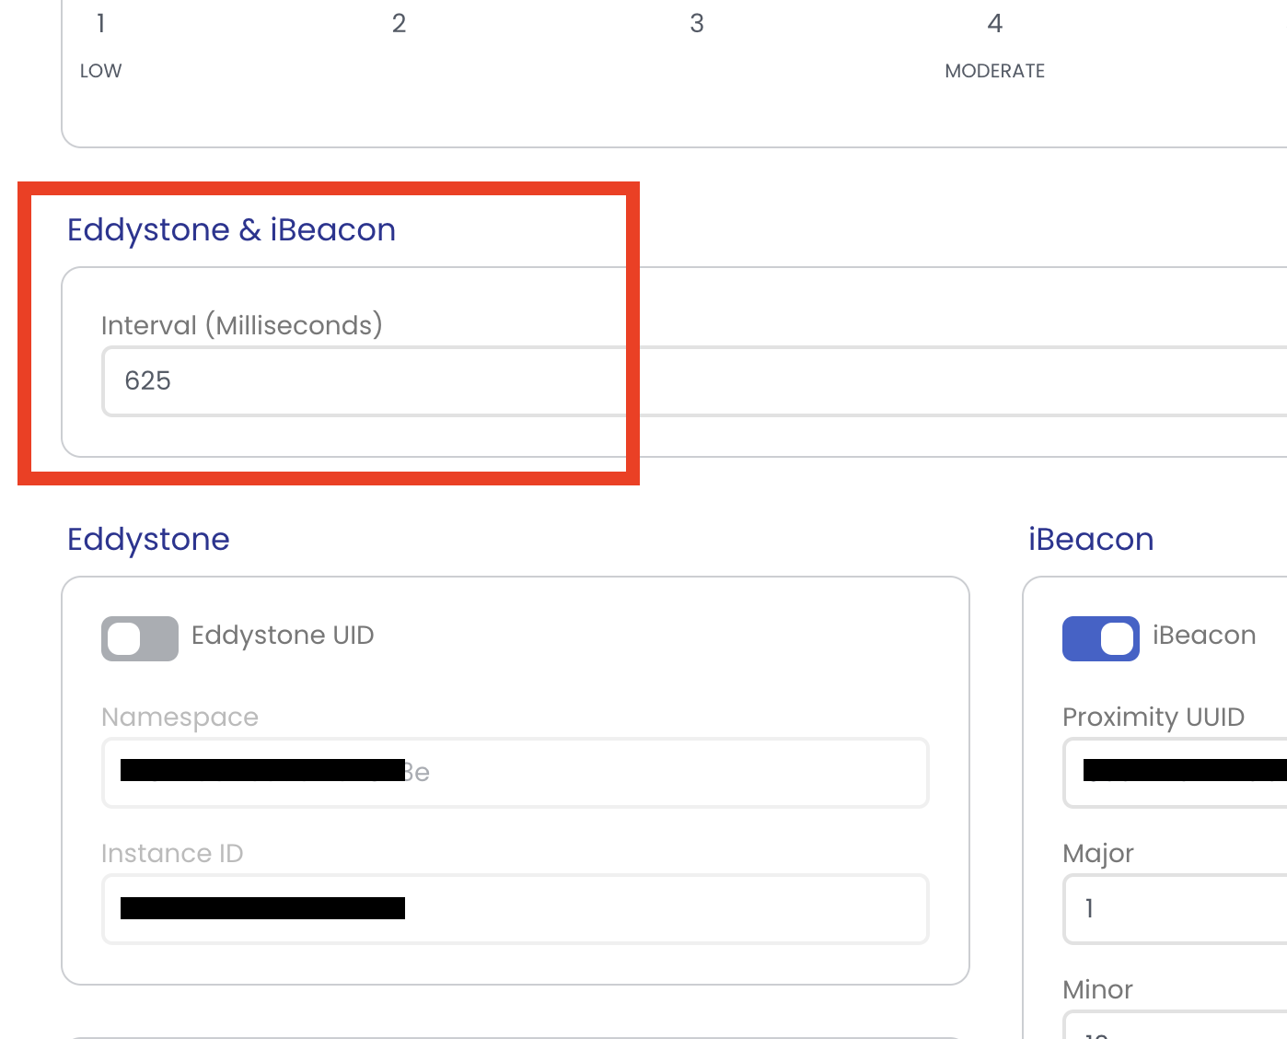Click the Eddystone & iBeacon section heading
The height and width of the screenshot is (1039, 1287).
click(231, 229)
